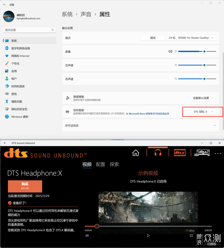Open 辅助功能 settings
The image size is (224, 248).
(30, 101)
